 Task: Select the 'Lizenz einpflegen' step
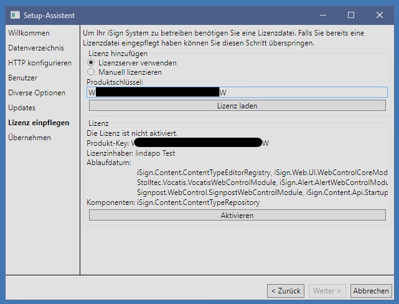[x=39, y=123]
